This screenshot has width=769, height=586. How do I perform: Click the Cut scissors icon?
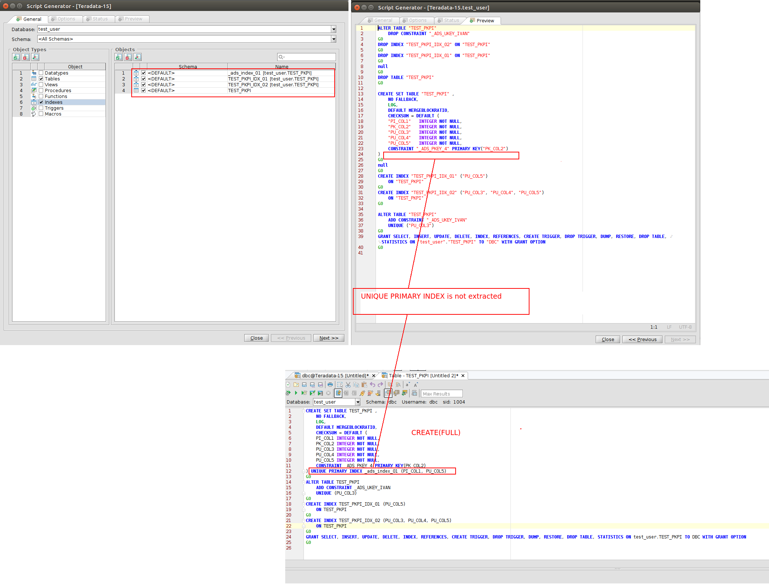point(348,385)
